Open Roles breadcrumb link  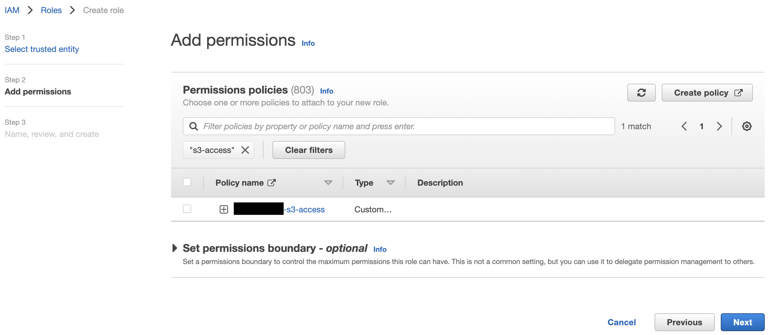tap(51, 10)
